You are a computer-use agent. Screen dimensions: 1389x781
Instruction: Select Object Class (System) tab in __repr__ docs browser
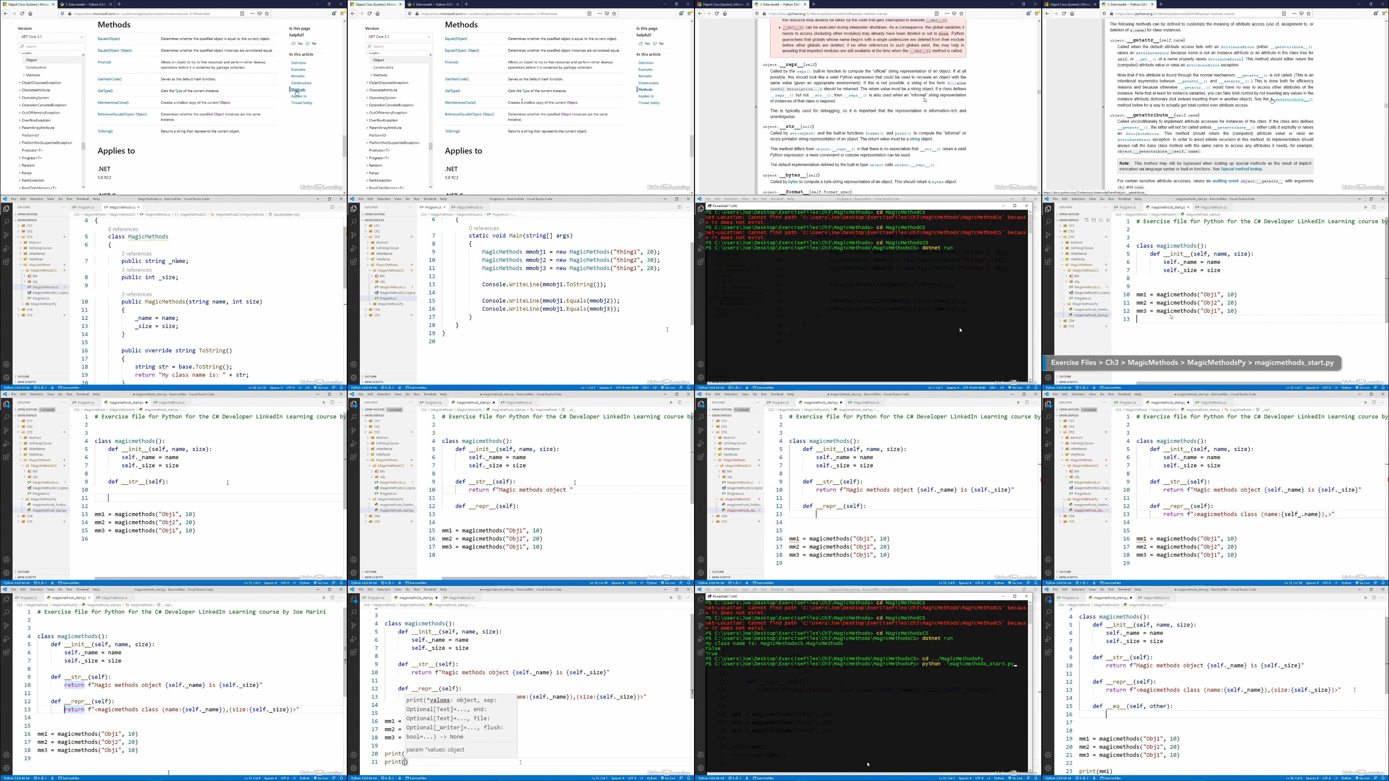(723, 4)
